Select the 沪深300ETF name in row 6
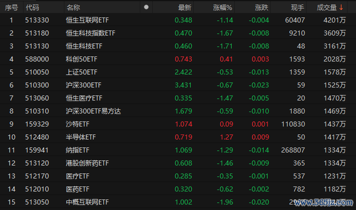This screenshot has height=210, width=356. point(83,85)
